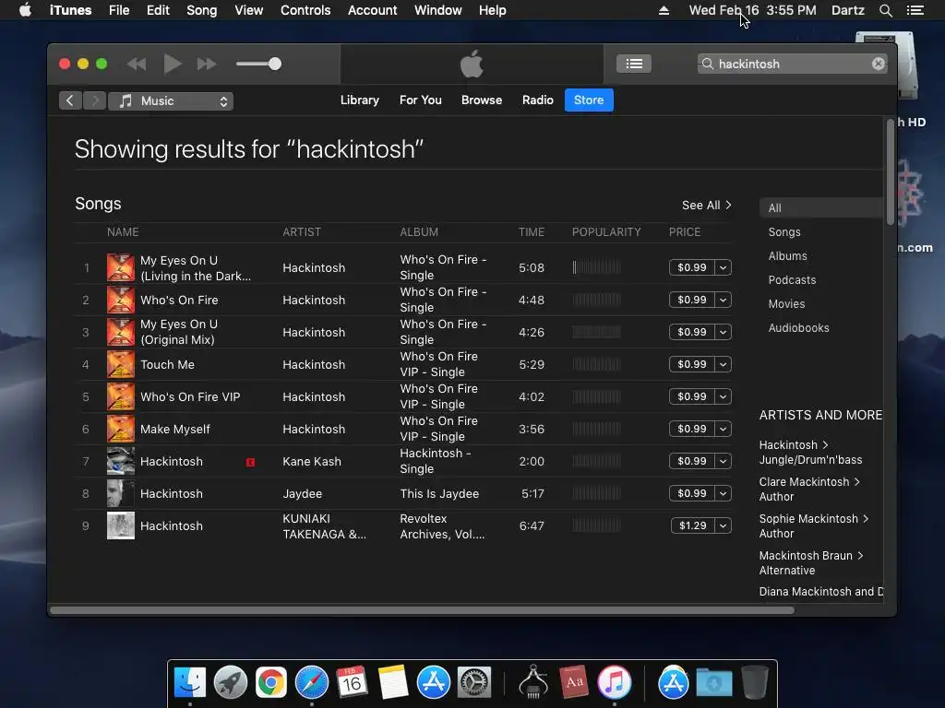Screen dimensions: 945x708
Task: Open price dropdown for My Eyes On U (Living in the Dark)
Action: (723, 267)
